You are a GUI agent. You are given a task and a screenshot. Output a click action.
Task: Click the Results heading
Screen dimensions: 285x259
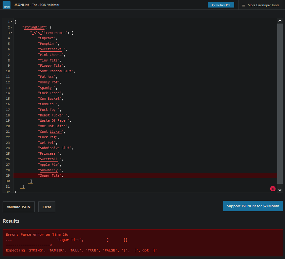point(11,221)
